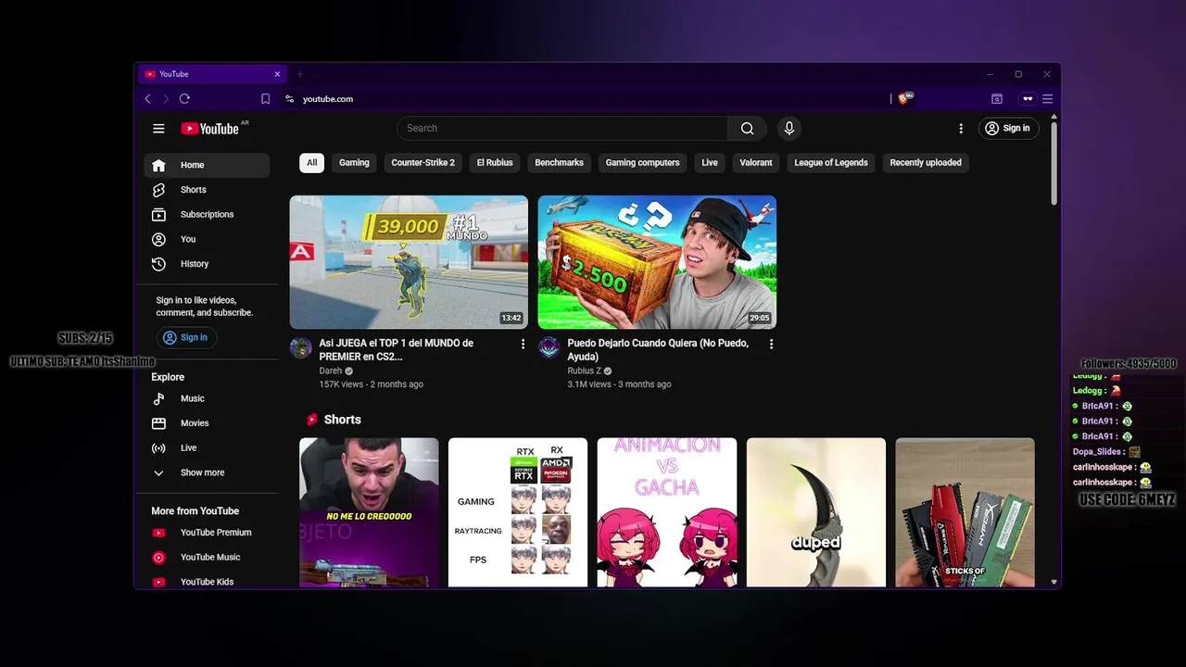The height and width of the screenshot is (667, 1186).
Task: Open a new tab with plus button
Action: point(299,74)
